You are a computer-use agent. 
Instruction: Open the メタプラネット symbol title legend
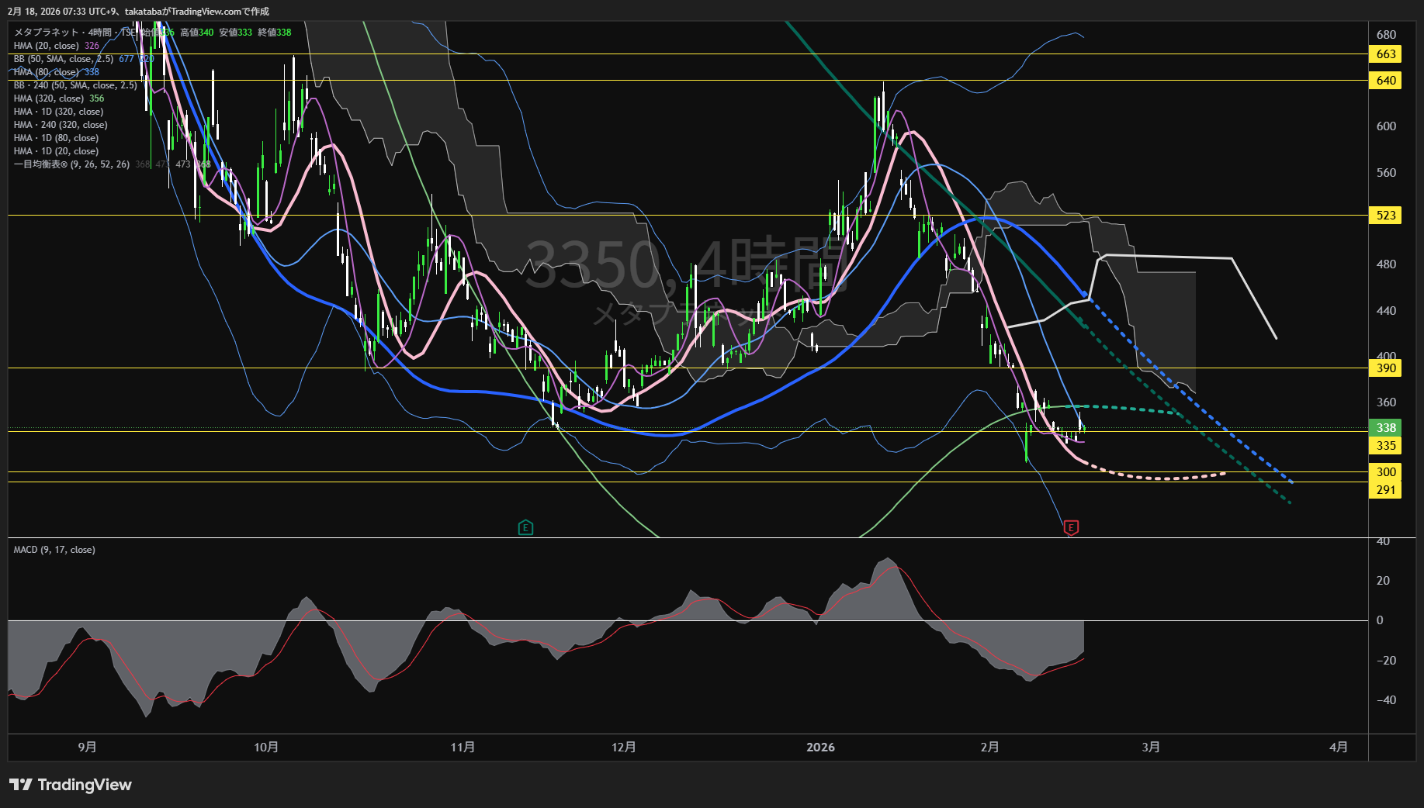point(47,33)
